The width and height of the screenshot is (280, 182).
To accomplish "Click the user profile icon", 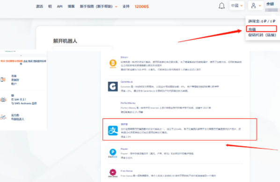I will point(253,6).
